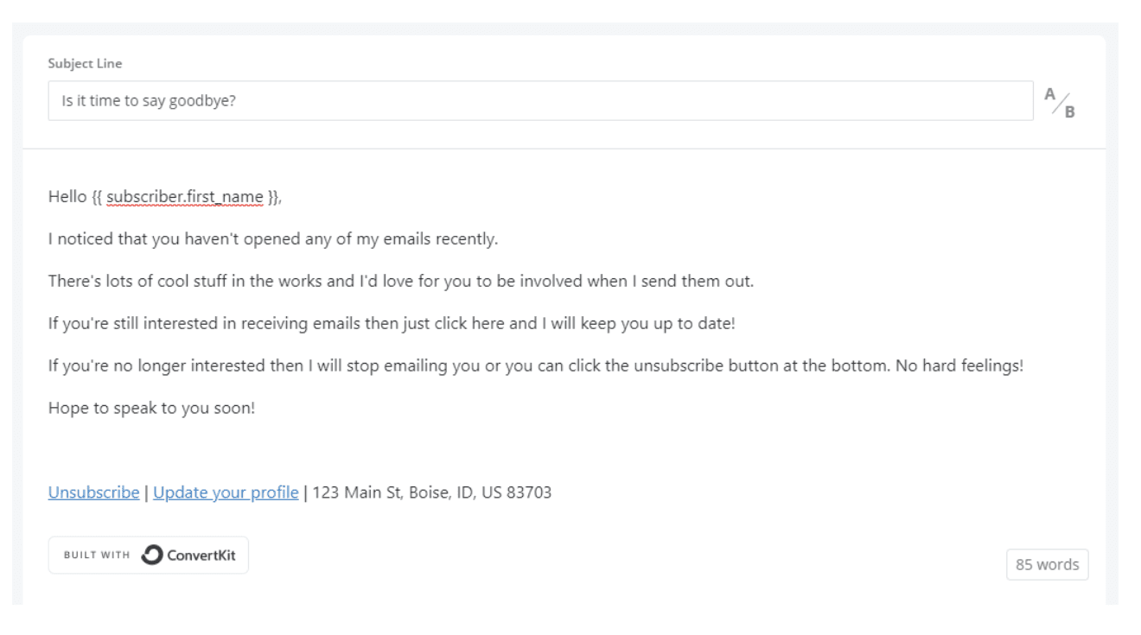Open the A/B subject line test
This screenshot has height=635, width=1141.
(1061, 102)
